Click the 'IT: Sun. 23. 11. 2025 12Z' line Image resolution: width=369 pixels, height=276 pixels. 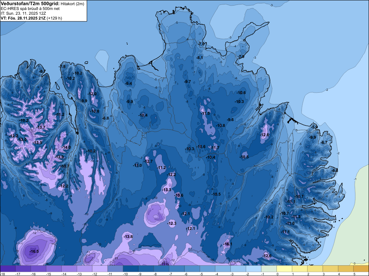click(x=23, y=13)
